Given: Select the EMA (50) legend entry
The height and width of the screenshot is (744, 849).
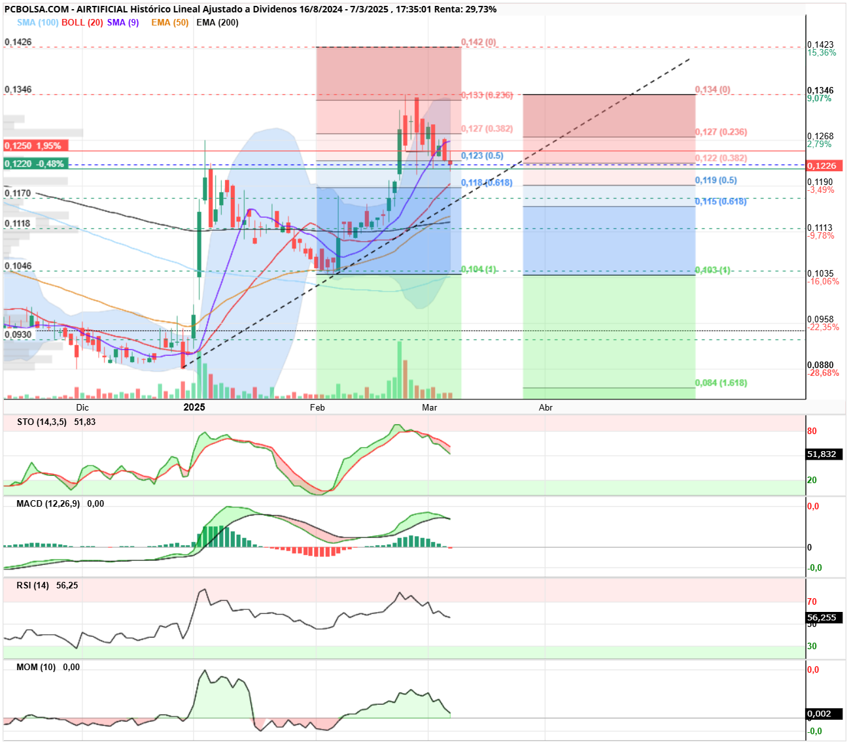Looking at the screenshot, I should click(169, 22).
